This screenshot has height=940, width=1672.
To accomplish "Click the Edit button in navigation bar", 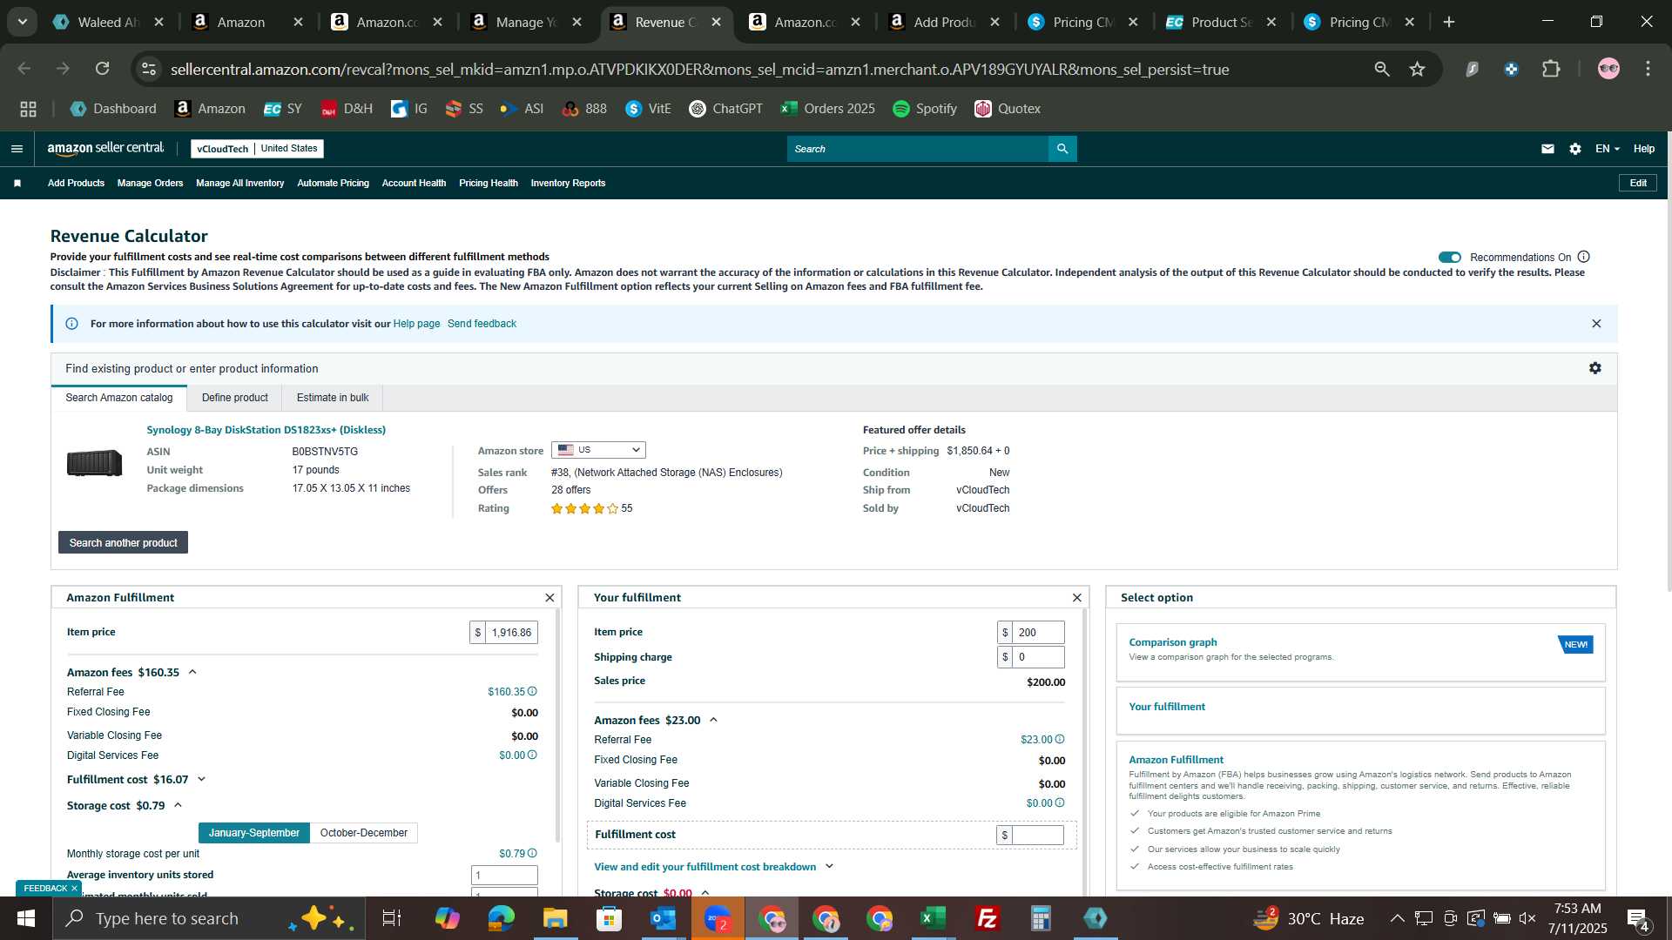I will pyautogui.click(x=1638, y=184).
